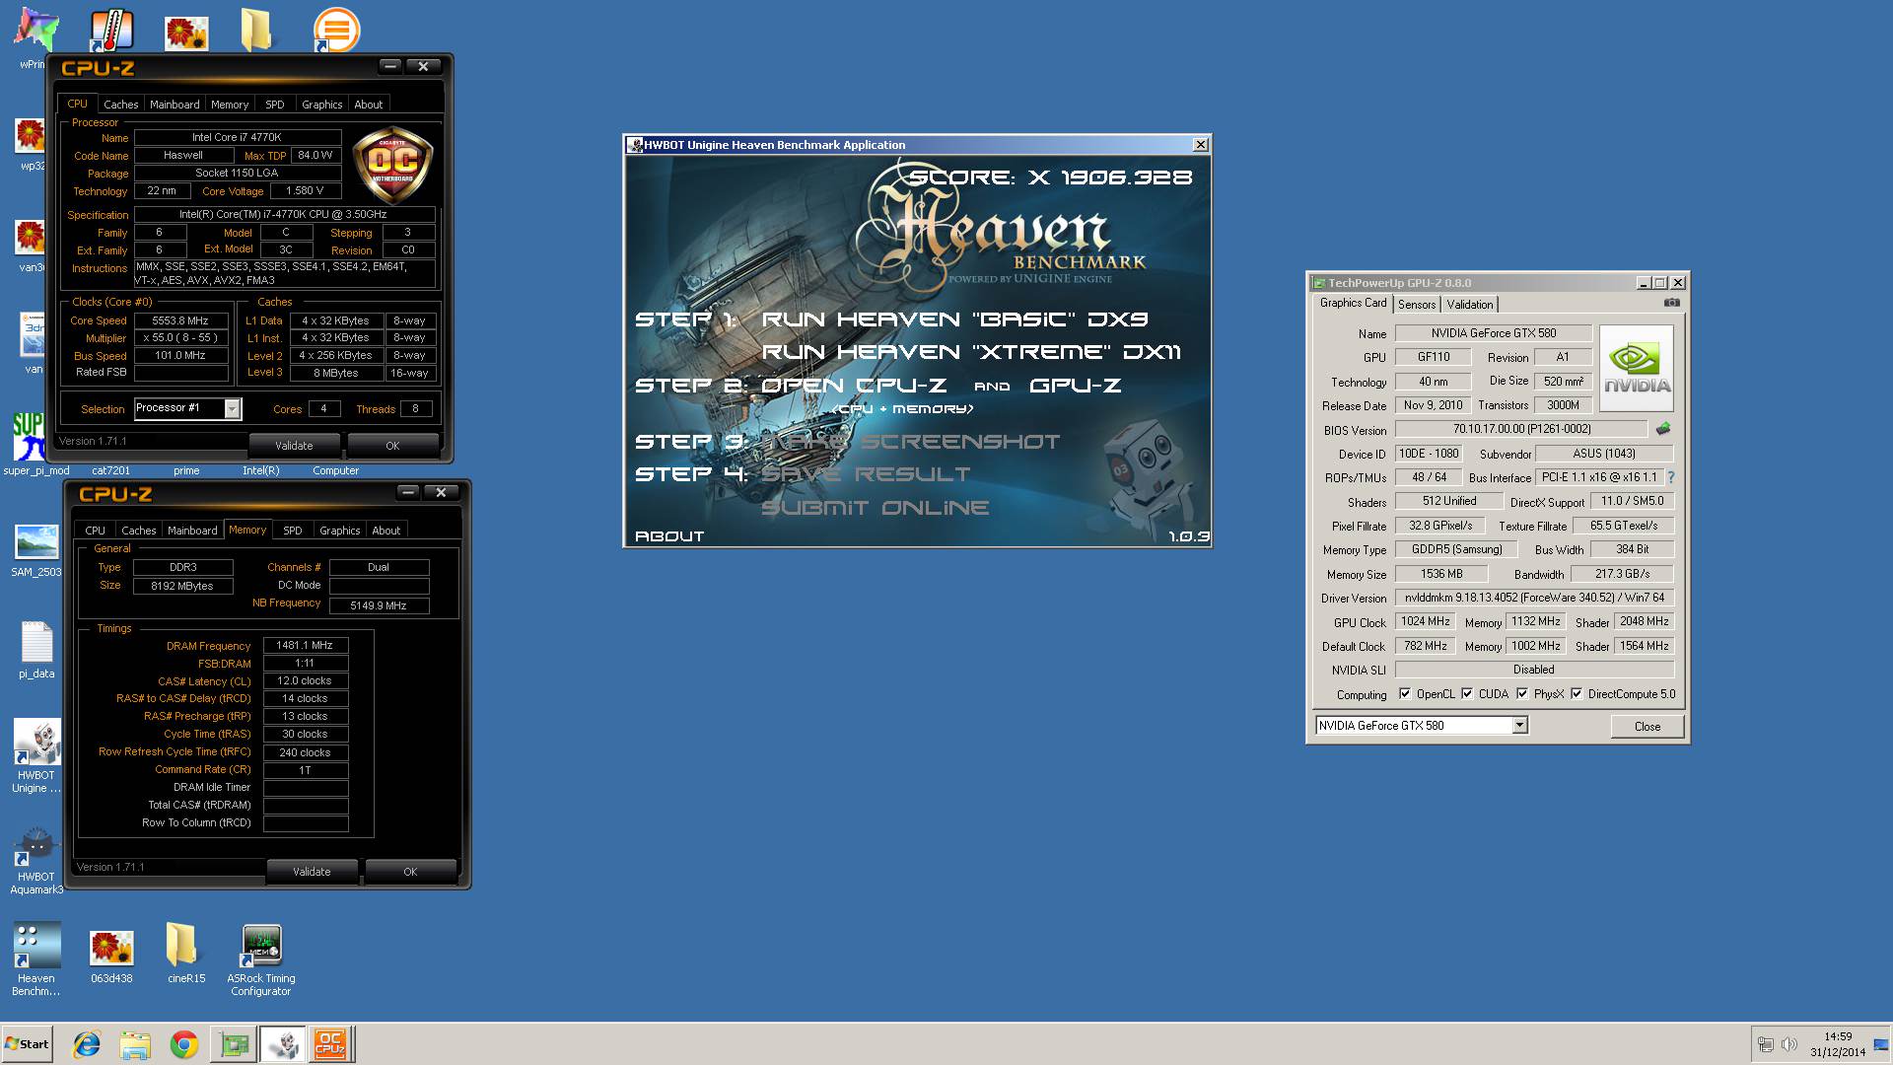Open the yellow folder on the desktop top row
Image resolution: width=1893 pixels, height=1065 pixels.
point(256,31)
